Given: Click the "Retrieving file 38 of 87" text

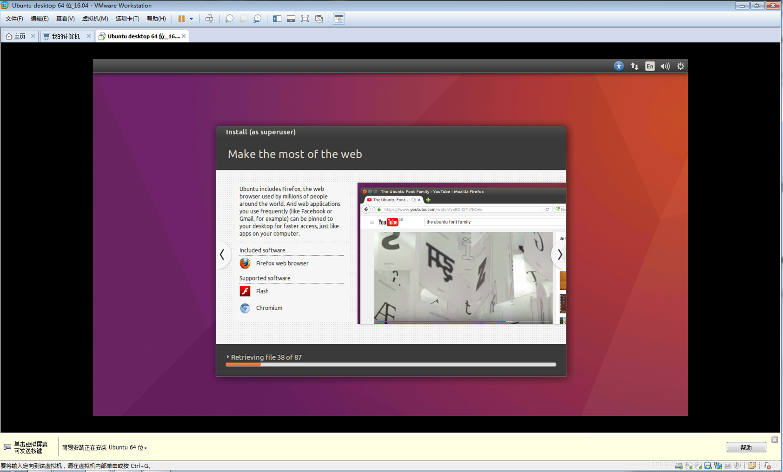Looking at the screenshot, I should pos(266,357).
